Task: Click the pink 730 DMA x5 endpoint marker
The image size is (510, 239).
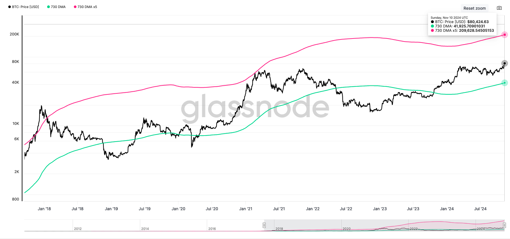Action: (x=504, y=34)
